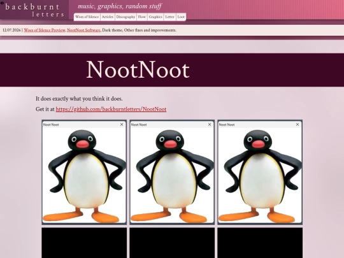Go to the Articles tab
This screenshot has width=344, height=258.
click(x=108, y=17)
